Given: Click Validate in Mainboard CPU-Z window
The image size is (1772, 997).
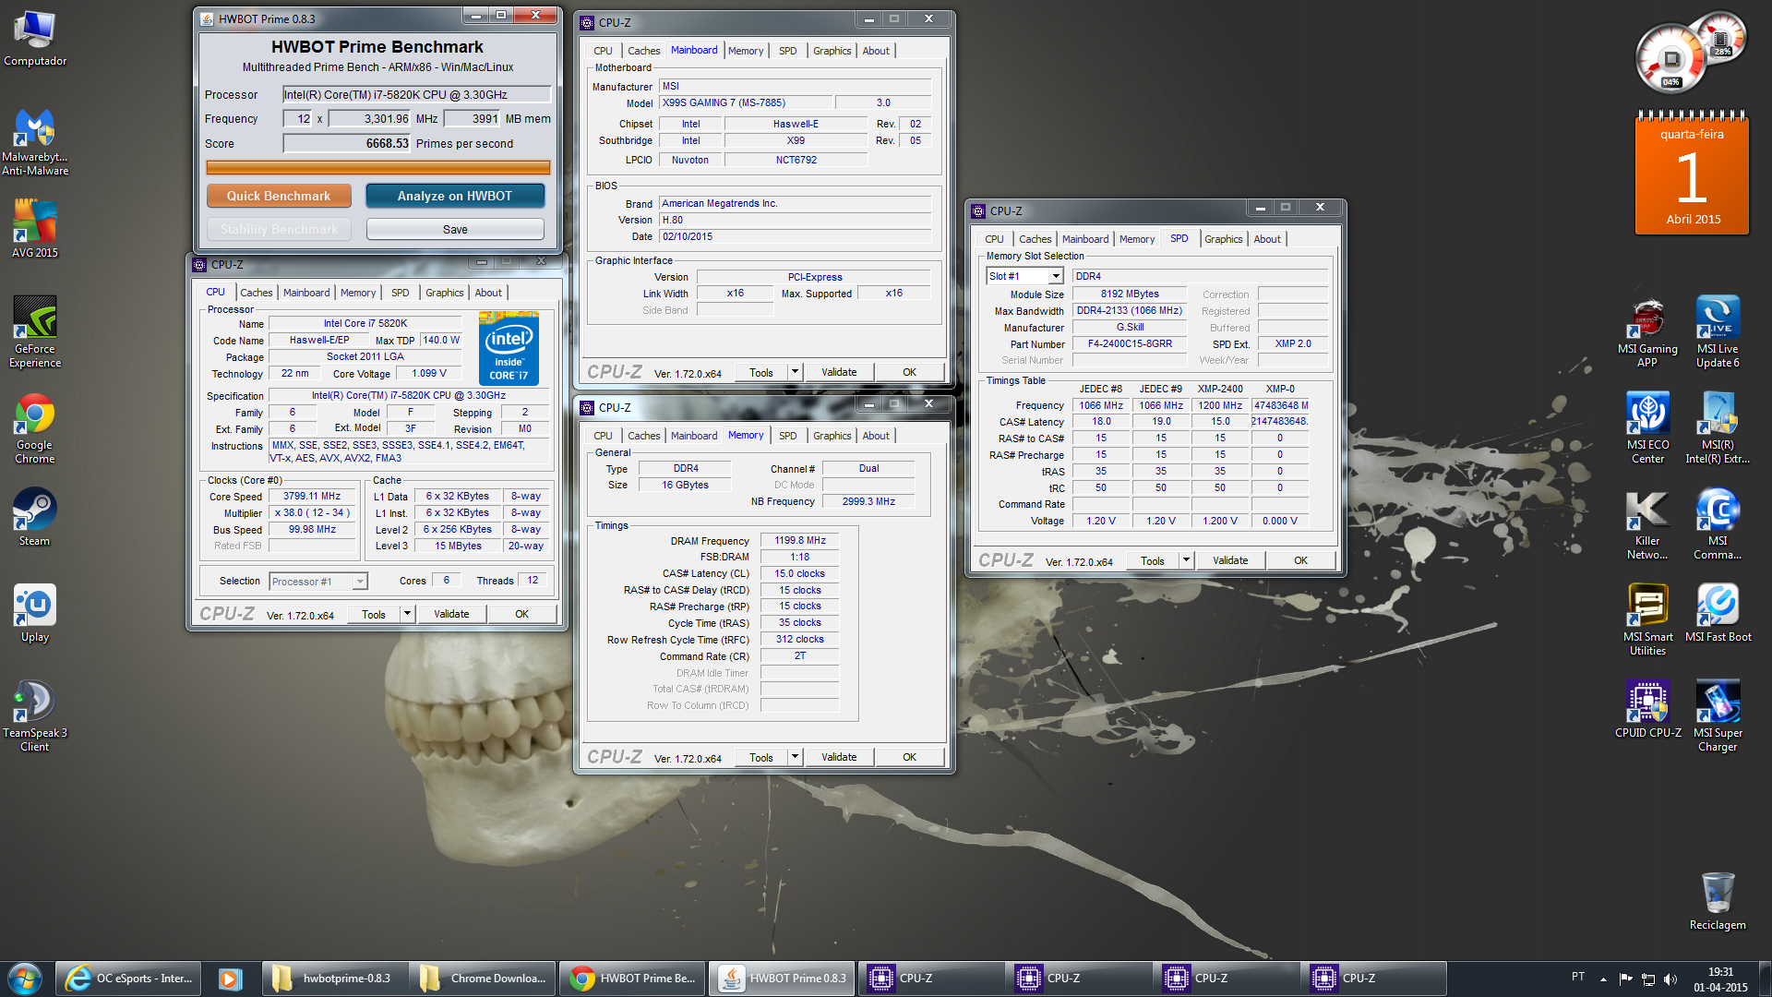Looking at the screenshot, I should click(839, 372).
